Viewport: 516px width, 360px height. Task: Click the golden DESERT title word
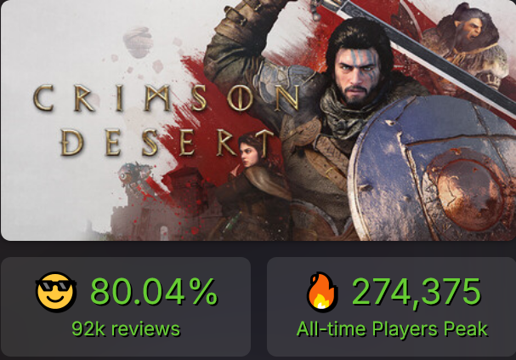click(167, 143)
